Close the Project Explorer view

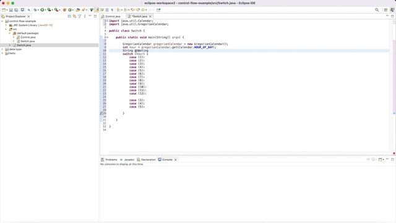(x=28, y=17)
